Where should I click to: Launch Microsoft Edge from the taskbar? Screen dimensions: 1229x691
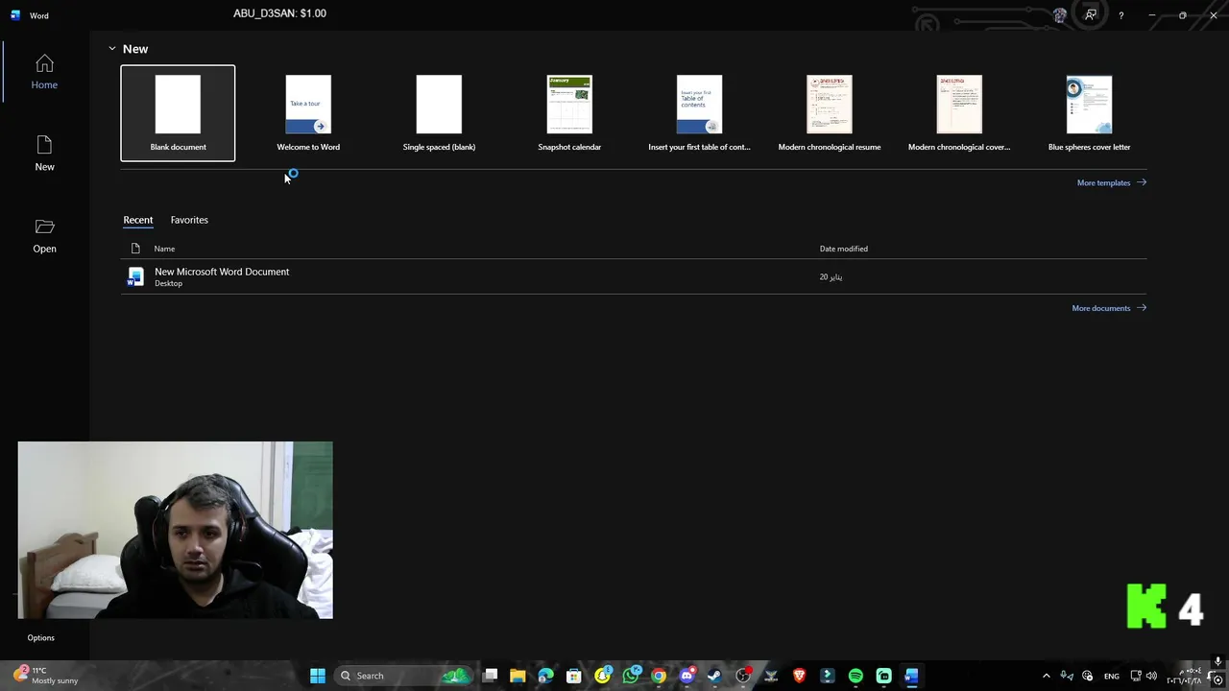point(545,676)
